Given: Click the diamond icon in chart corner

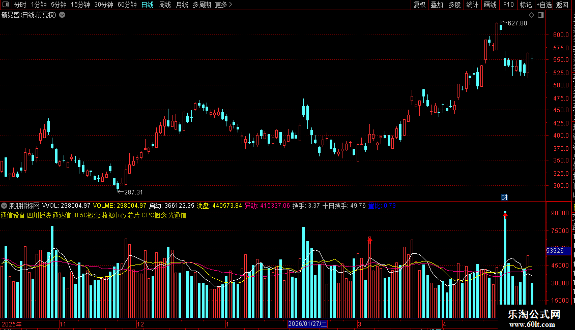Looking at the screenshot, I should click(531, 15).
